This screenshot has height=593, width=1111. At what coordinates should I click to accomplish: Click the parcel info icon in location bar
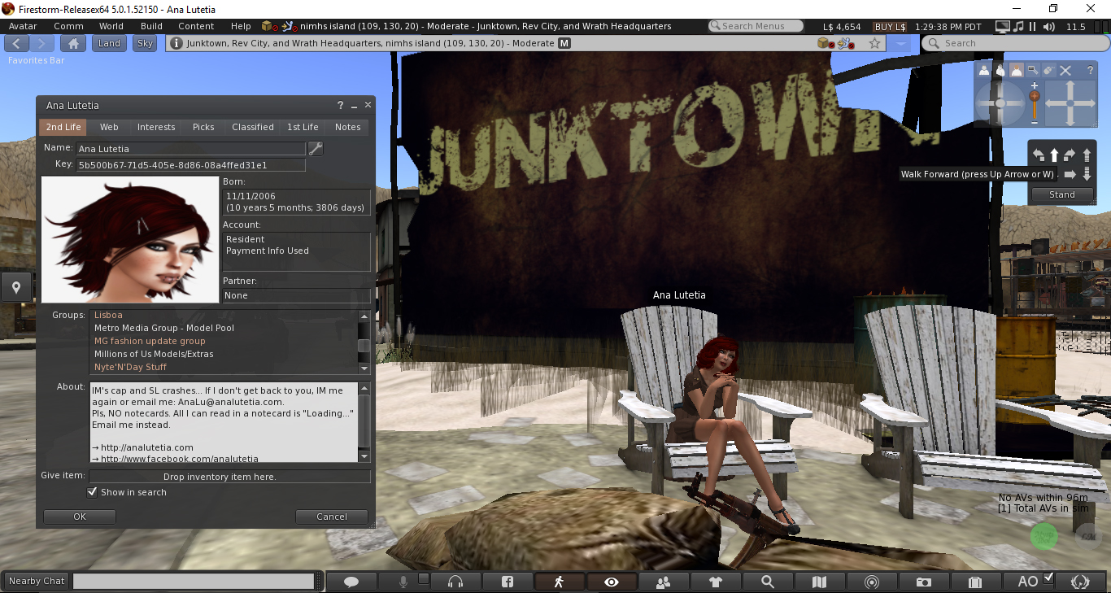(176, 43)
